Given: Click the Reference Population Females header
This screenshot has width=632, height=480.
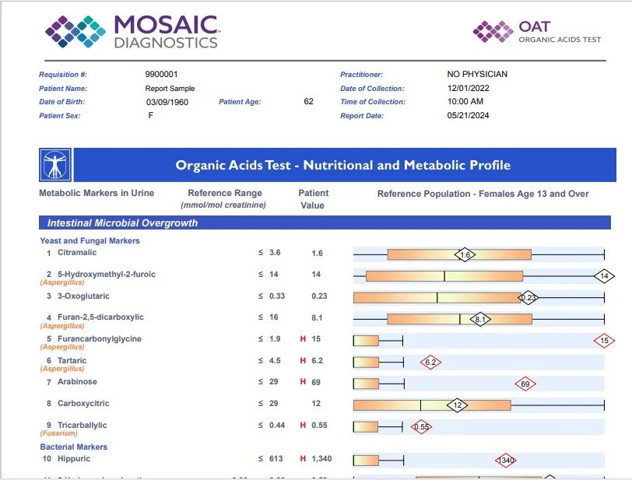Looking at the screenshot, I should click(x=483, y=194).
